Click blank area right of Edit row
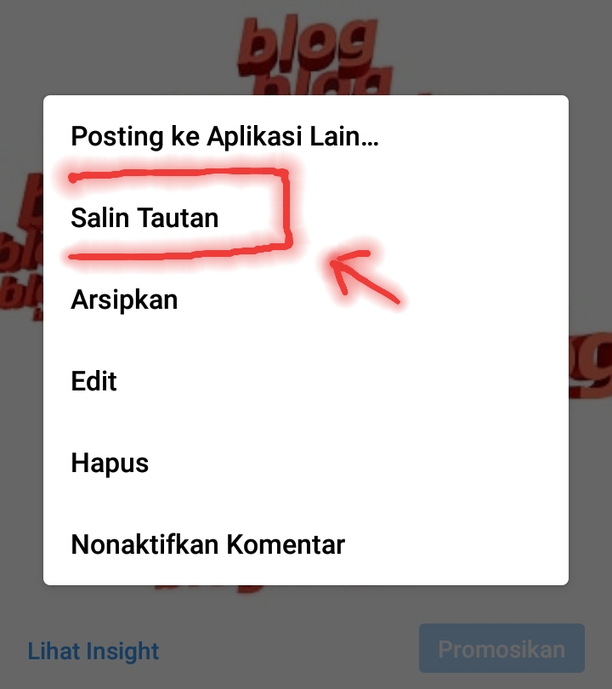 pyautogui.click(x=343, y=381)
